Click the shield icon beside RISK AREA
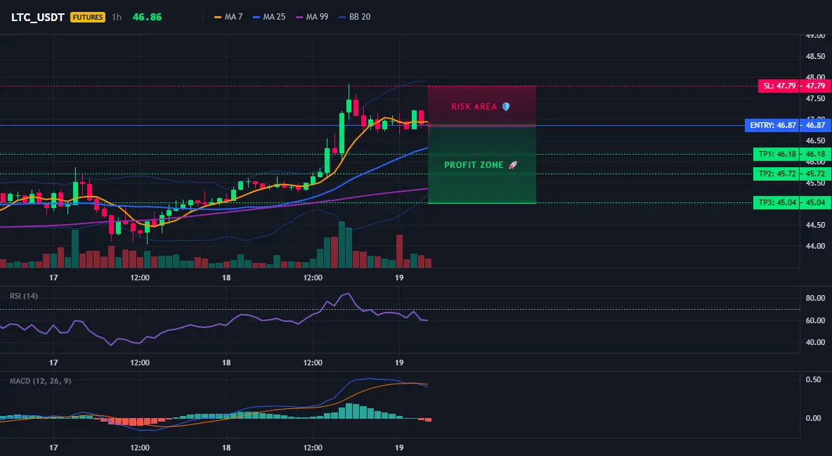This screenshot has height=456, width=832. [x=506, y=107]
